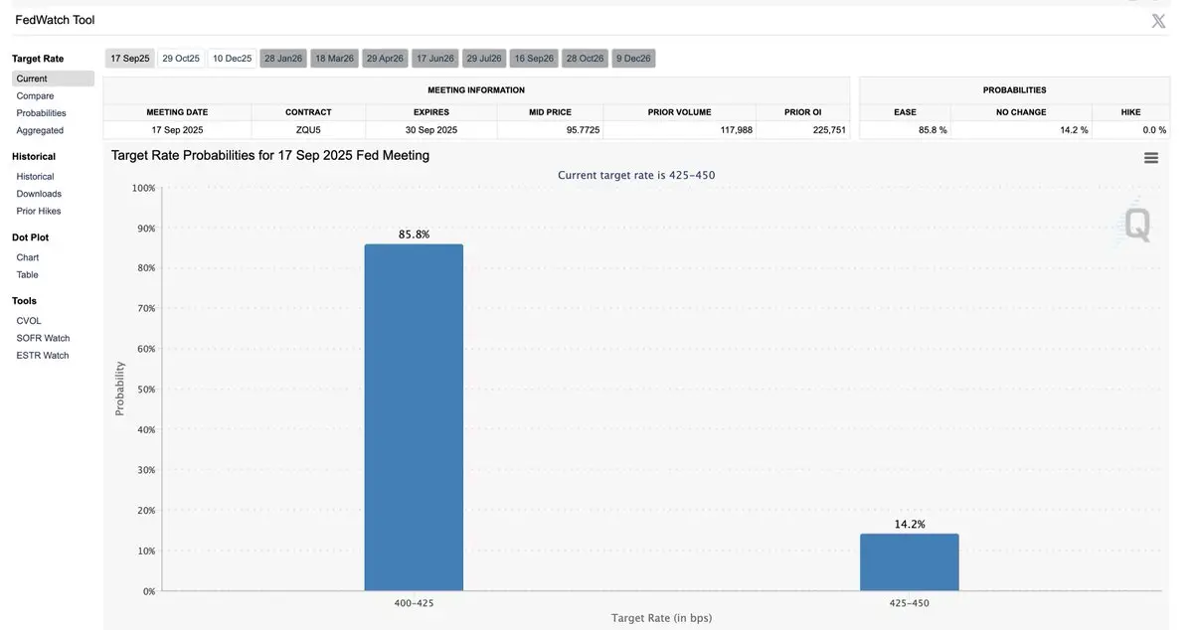Open Probabilities in the sidebar

(41, 113)
